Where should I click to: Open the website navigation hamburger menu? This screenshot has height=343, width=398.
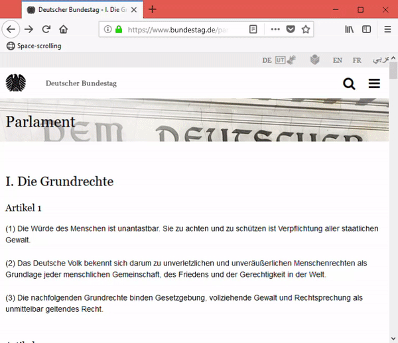(374, 83)
